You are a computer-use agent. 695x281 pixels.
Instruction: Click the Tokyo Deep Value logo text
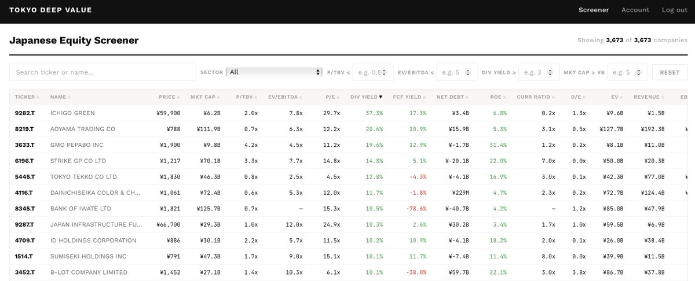50,10
